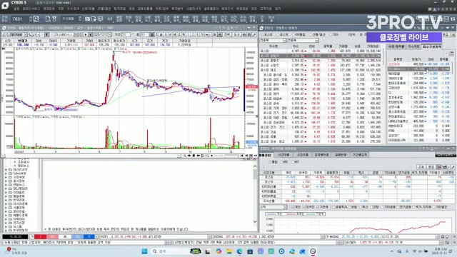457x257 pixels.
Task: Click the grid icon above the constituent list
Action: [x=451, y=54]
